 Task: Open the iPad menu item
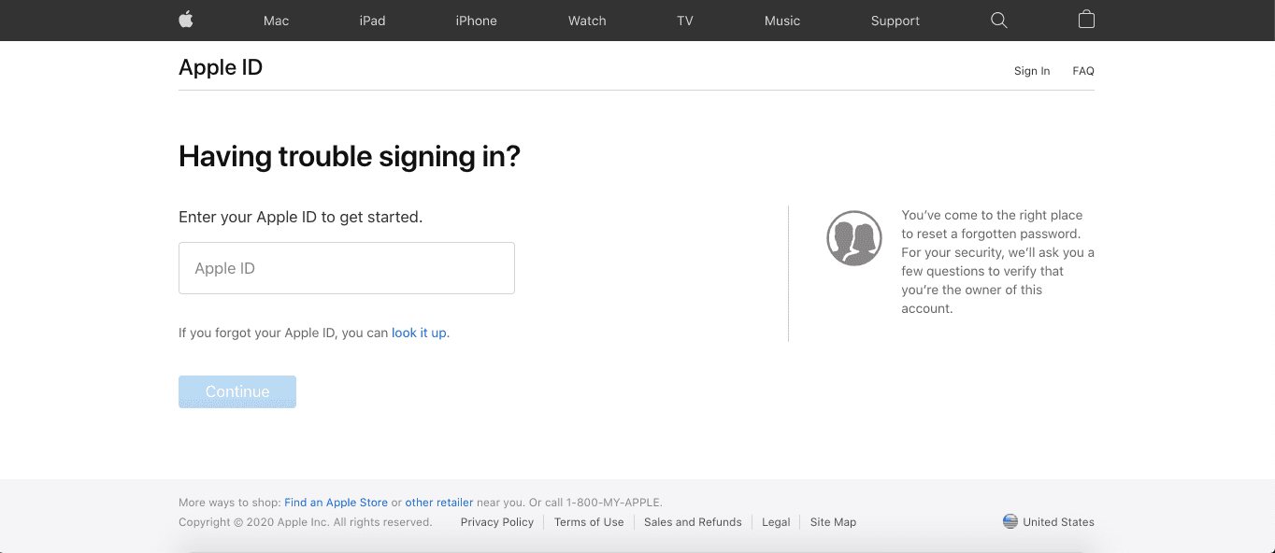(x=372, y=21)
